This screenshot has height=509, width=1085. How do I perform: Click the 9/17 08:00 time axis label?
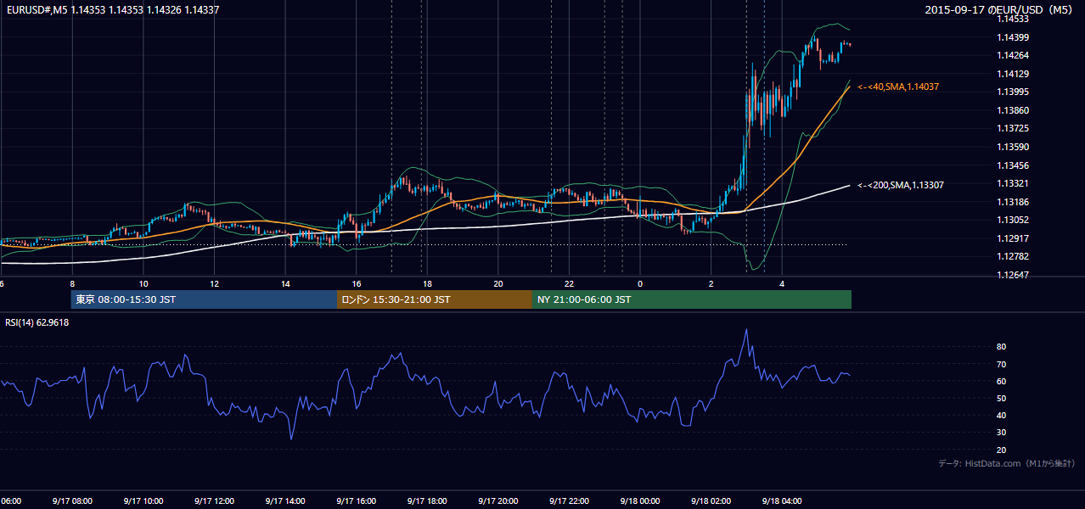click(x=71, y=501)
